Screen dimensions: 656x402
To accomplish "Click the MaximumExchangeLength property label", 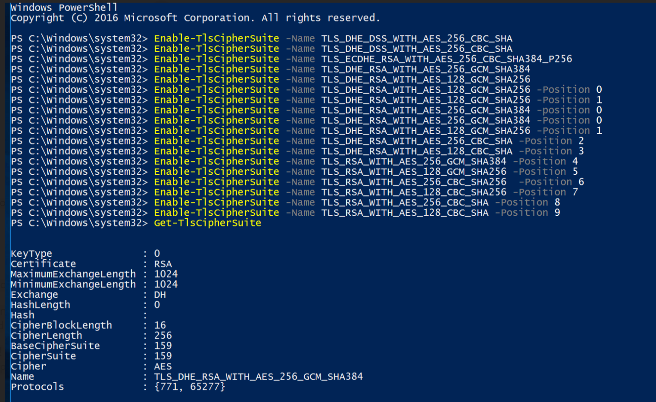I will coord(73,274).
